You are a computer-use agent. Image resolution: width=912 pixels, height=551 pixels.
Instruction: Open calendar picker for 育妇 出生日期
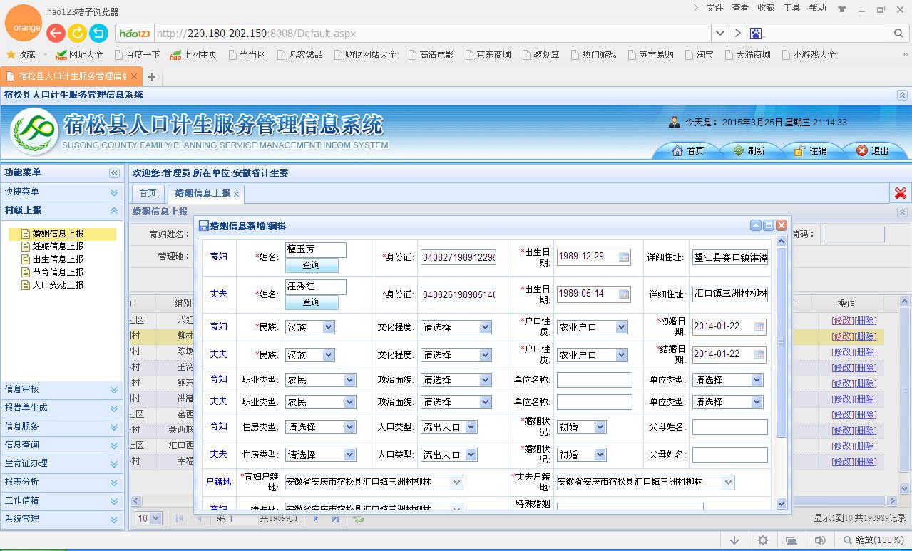pyautogui.click(x=624, y=257)
